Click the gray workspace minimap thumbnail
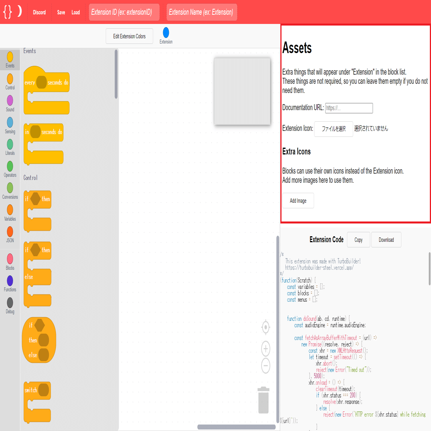The height and width of the screenshot is (431, 431). pos(242,91)
